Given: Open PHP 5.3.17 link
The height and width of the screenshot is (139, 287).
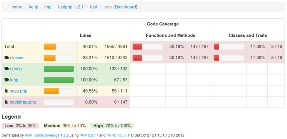Looking at the screenshot, I should (x=89, y=135).
